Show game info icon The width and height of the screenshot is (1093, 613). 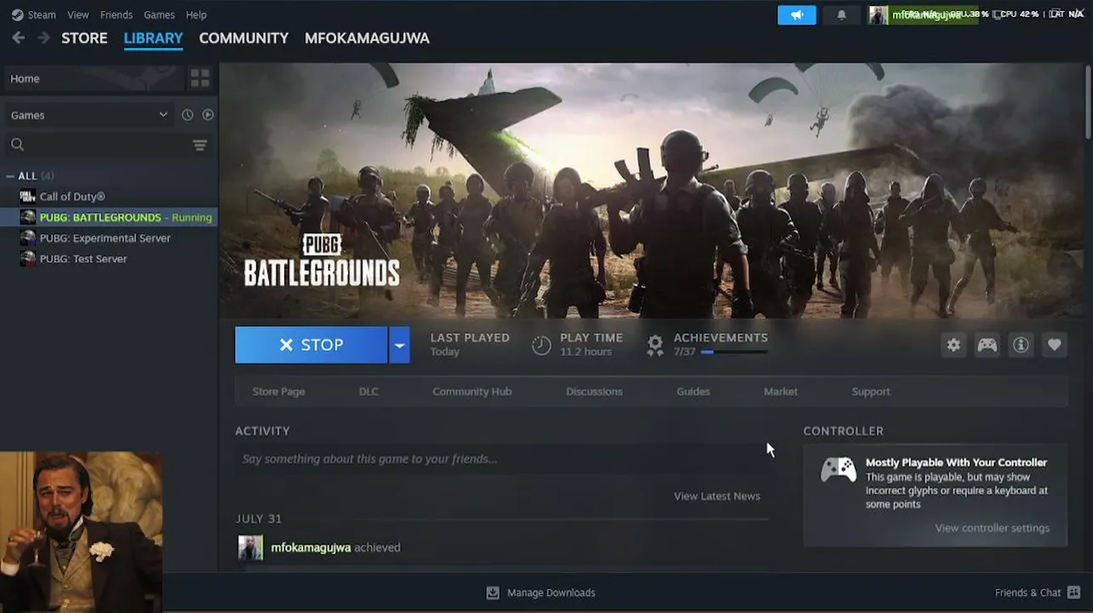(1021, 345)
